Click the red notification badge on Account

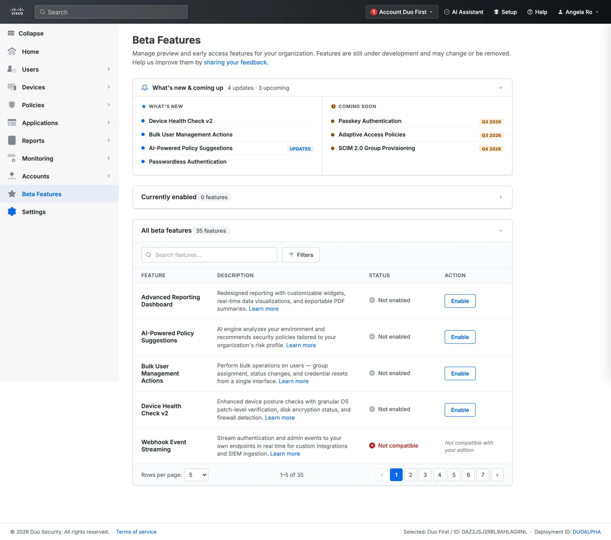click(x=373, y=12)
